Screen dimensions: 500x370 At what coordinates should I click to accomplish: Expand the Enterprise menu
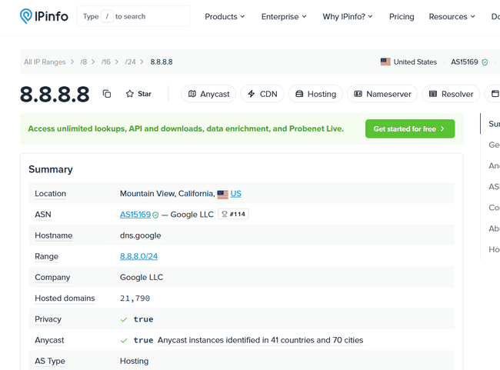pyautogui.click(x=284, y=17)
